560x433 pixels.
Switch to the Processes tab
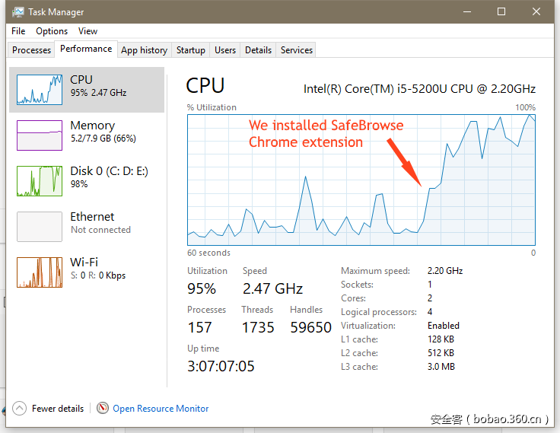pyautogui.click(x=32, y=50)
